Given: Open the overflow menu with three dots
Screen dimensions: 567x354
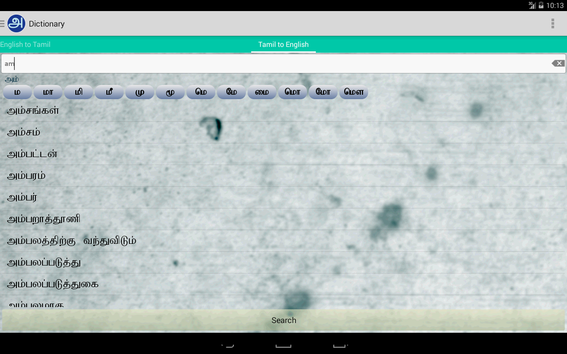Looking at the screenshot, I should (552, 23).
